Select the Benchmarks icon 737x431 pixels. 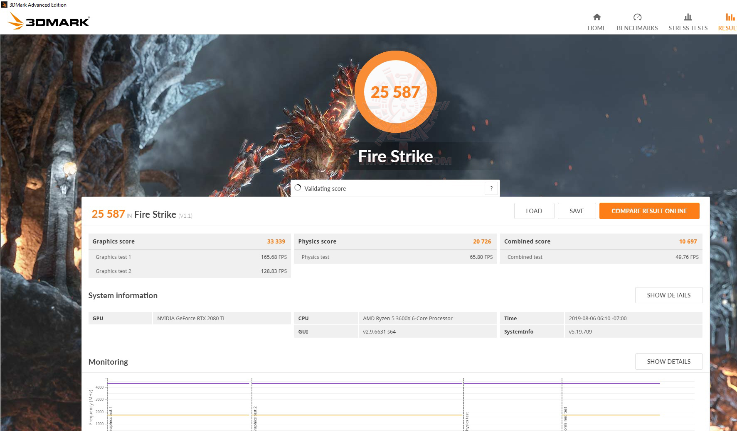[637, 17]
